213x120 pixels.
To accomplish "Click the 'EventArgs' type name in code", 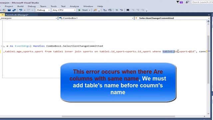I will [x=22, y=46].
